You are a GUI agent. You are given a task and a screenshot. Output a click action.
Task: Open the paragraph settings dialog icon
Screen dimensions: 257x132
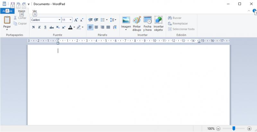click(x=115, y=27)
